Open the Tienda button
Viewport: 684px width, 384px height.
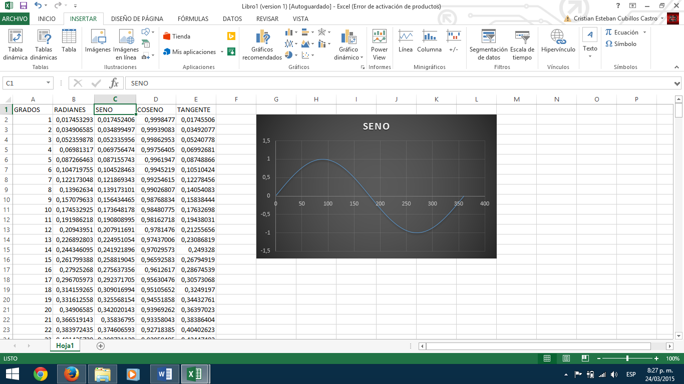tap(178, 36)
